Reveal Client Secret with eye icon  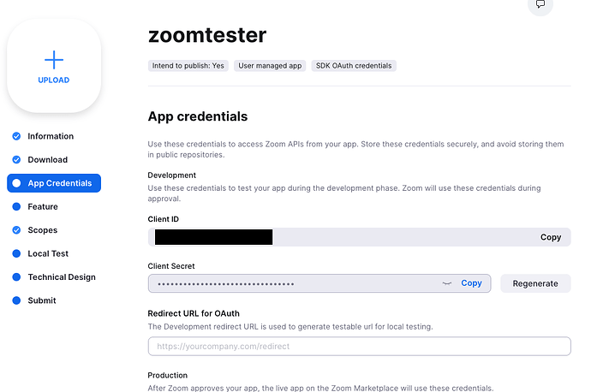(x=446, y=283)
